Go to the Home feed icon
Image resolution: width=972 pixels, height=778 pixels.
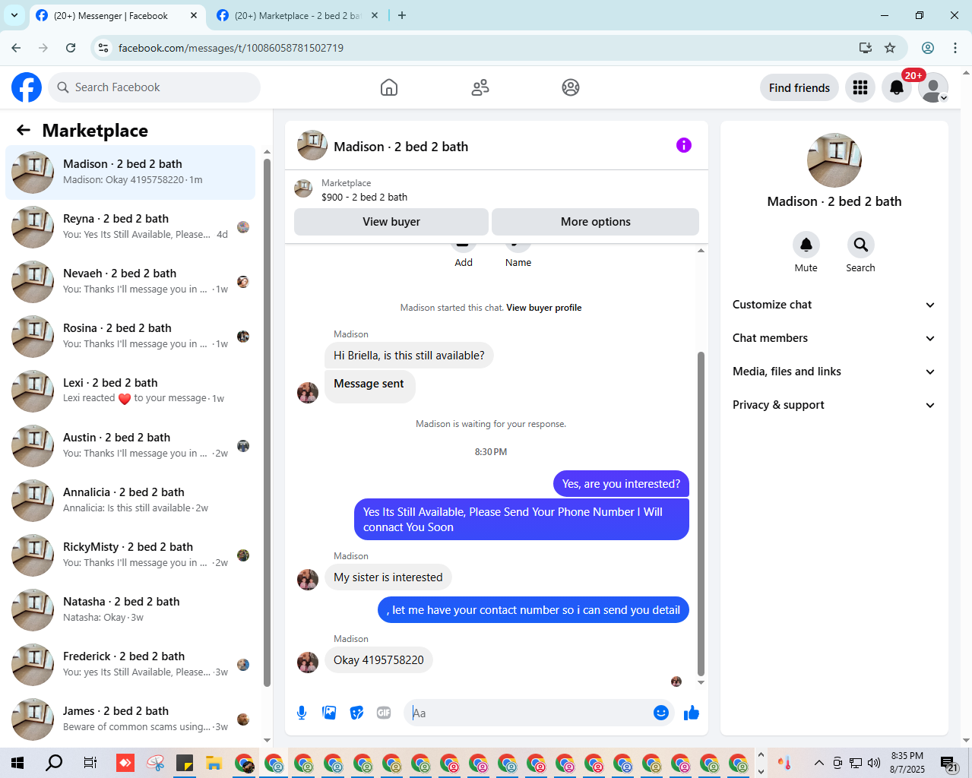(389, 87)
